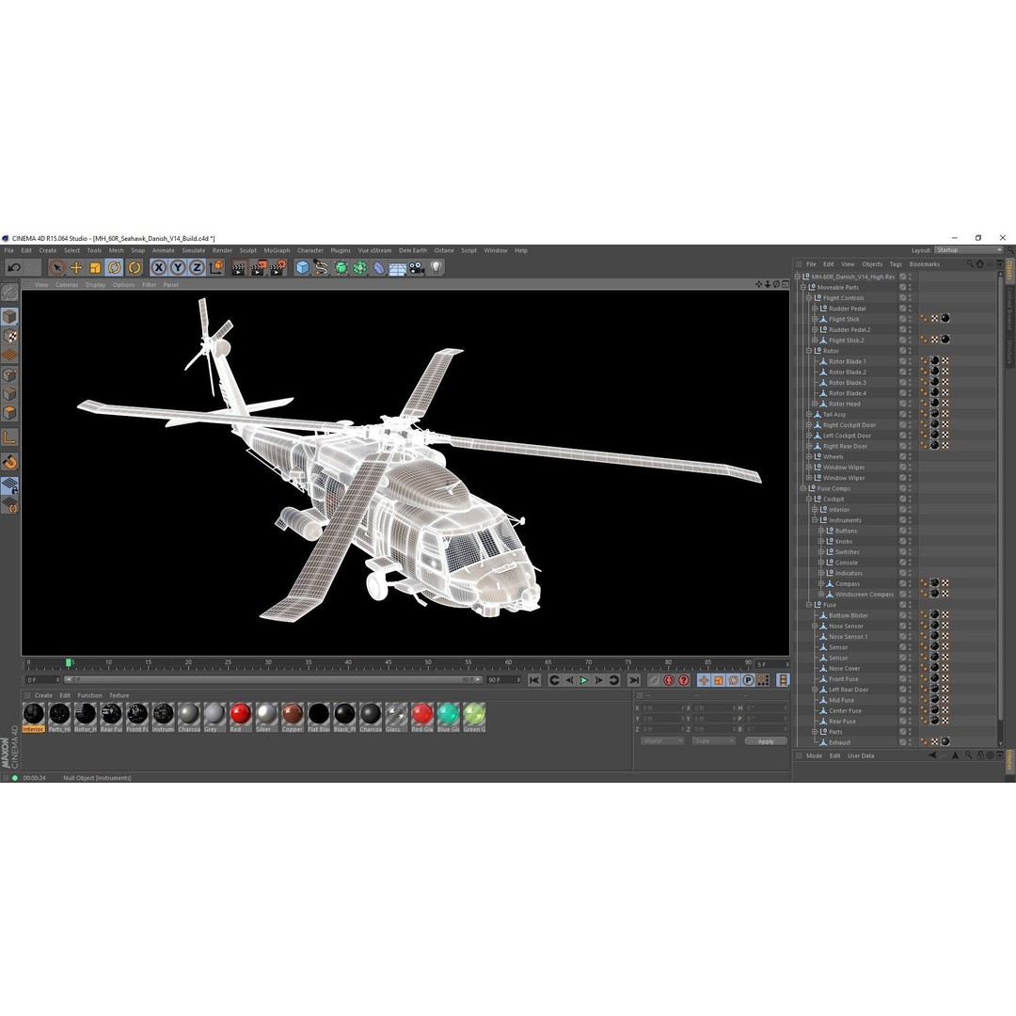Image resolution: width=1016 pixels, height=1016 pixels.
Task: Collapse the Flight Controls group
Action: [809, 298]
